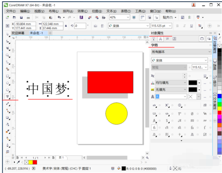Open the 效果(C) menu

tap(82, 11)
